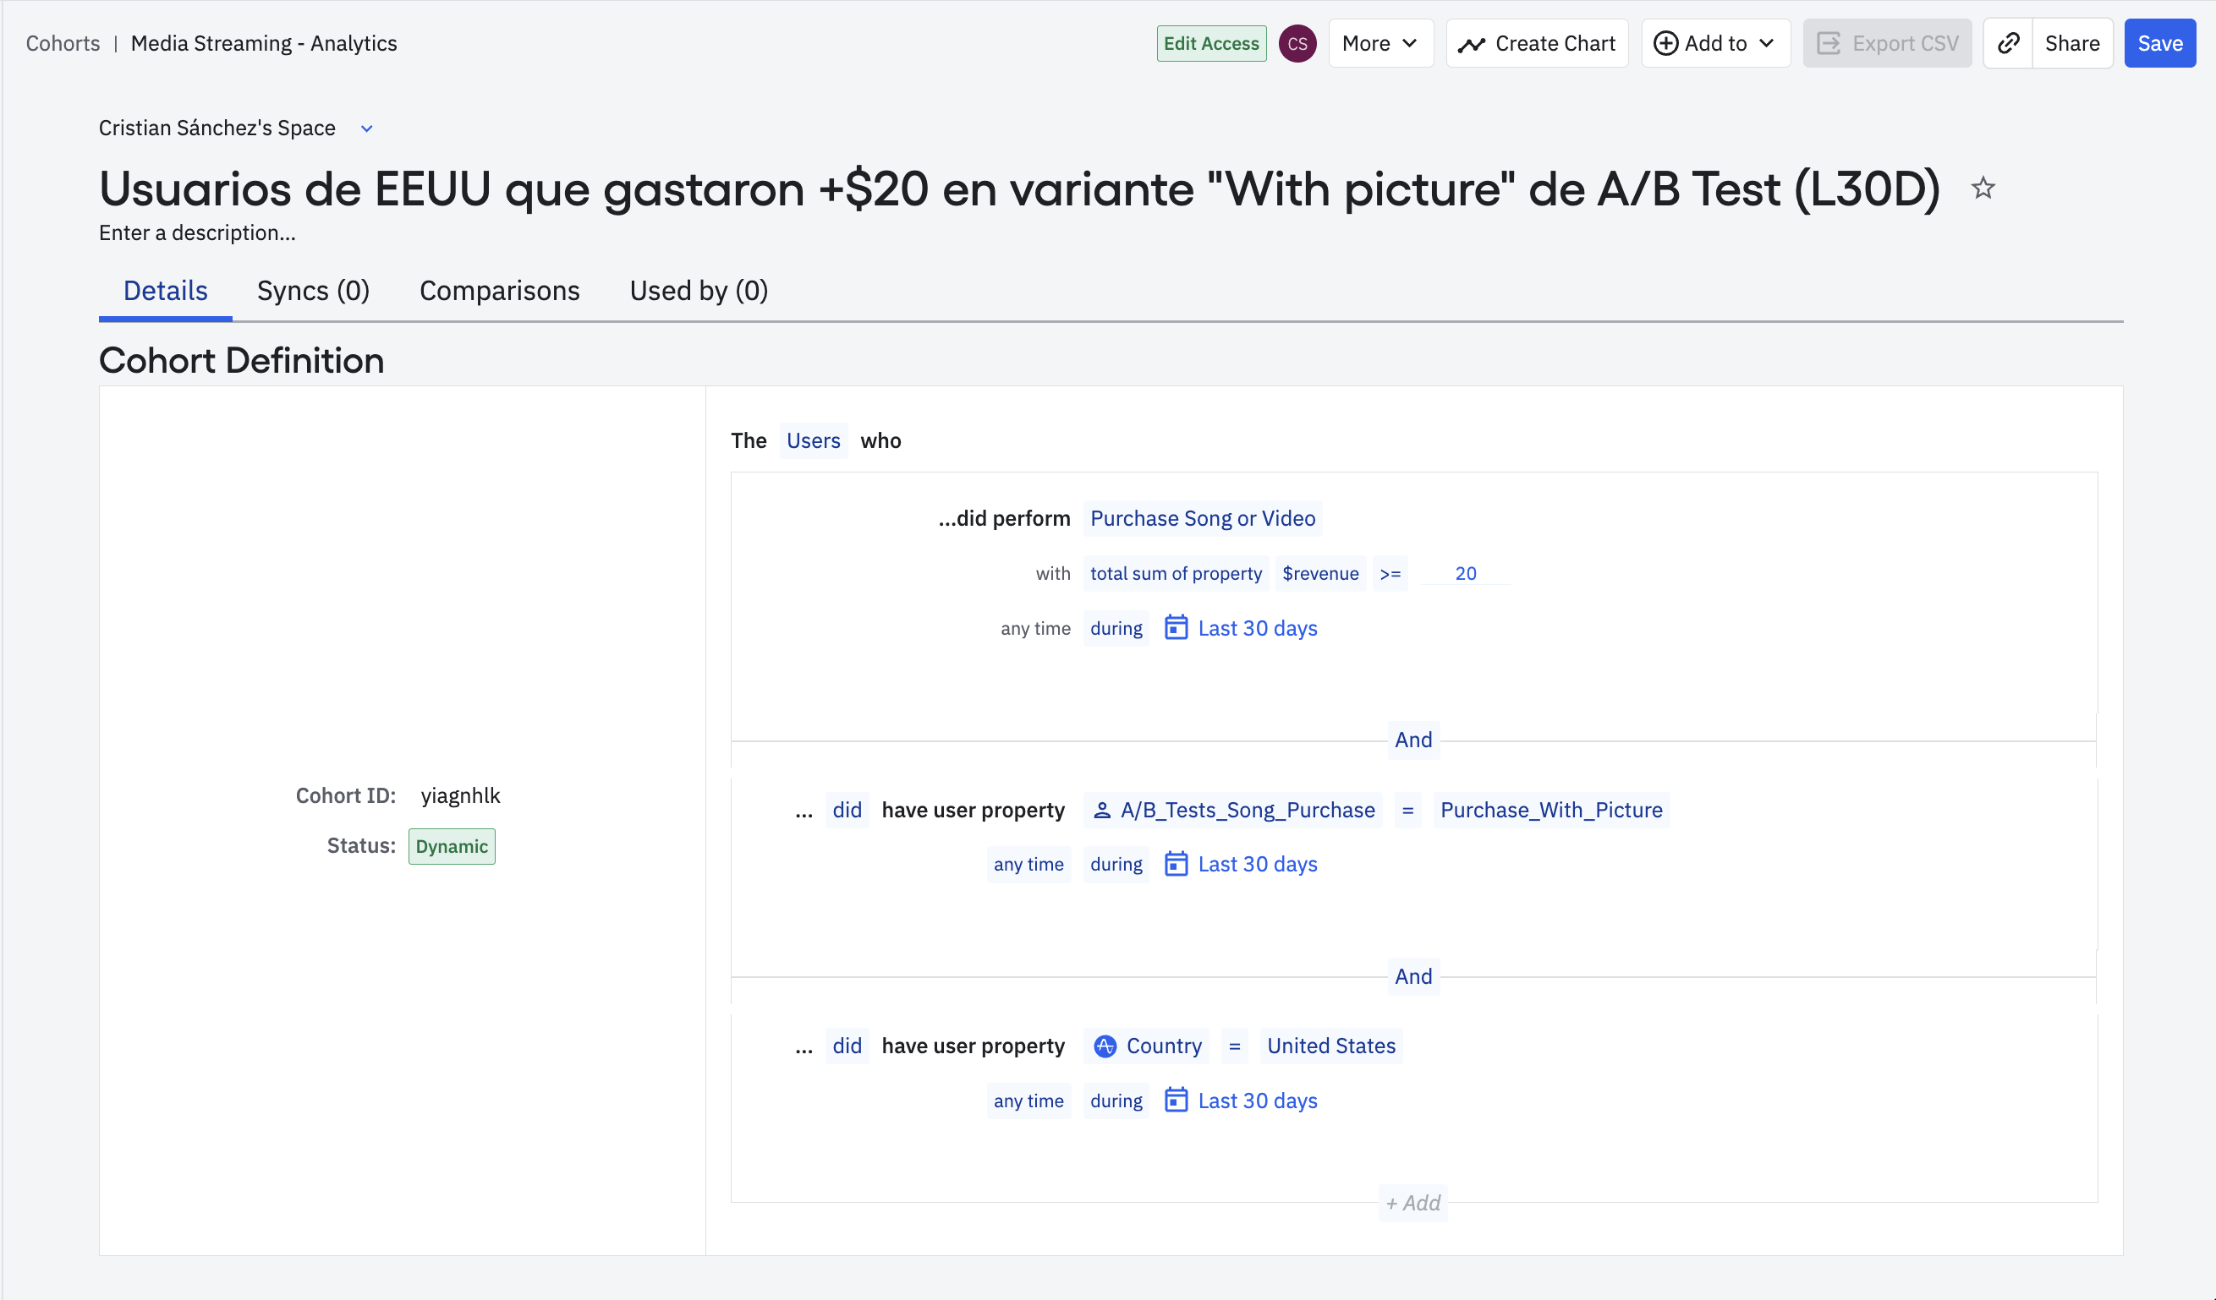Image resolution: width=2216 pixels, height=1300 pixels.
Task: Edit the revenue value 20 field
Action: (x=1465, y=573)
